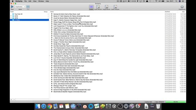196x110 pixels.
Task: Open the File menu
Action: tap(25, 1)
